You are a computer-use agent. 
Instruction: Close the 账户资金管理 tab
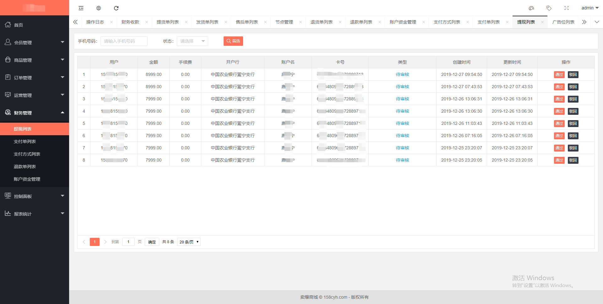tap(424, 22)
